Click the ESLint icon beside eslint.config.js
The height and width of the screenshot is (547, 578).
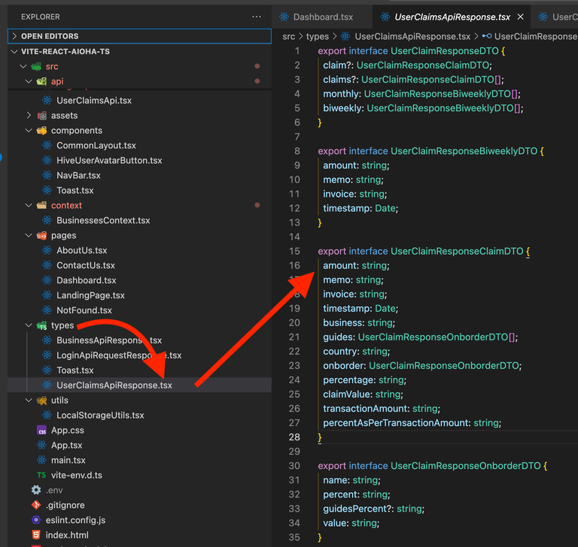[36, 520]
